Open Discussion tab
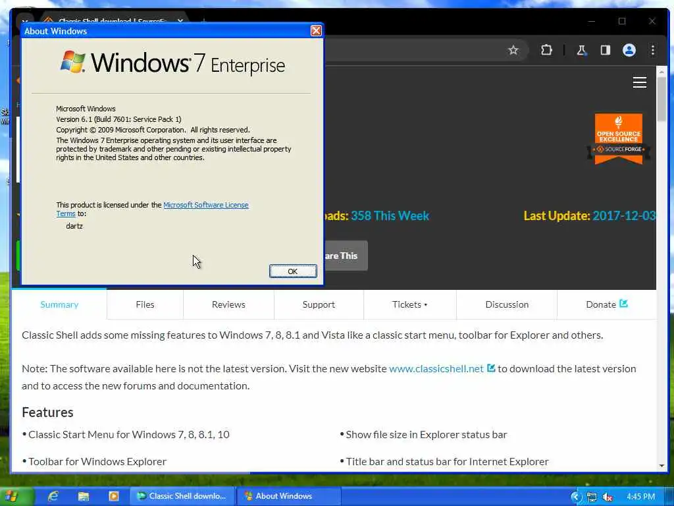Viewport: 674px width, 506px height. tap(507, 304)
